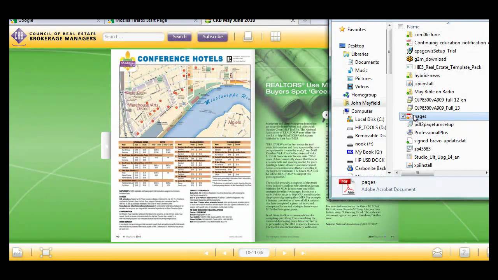Close the Google tab

[98, 21]
